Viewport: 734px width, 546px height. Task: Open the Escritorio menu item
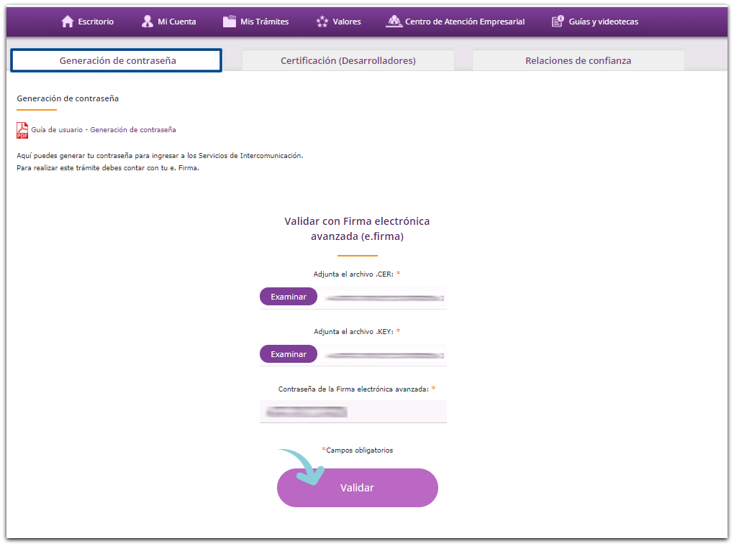pyautogui.click(x=88, y=22)
